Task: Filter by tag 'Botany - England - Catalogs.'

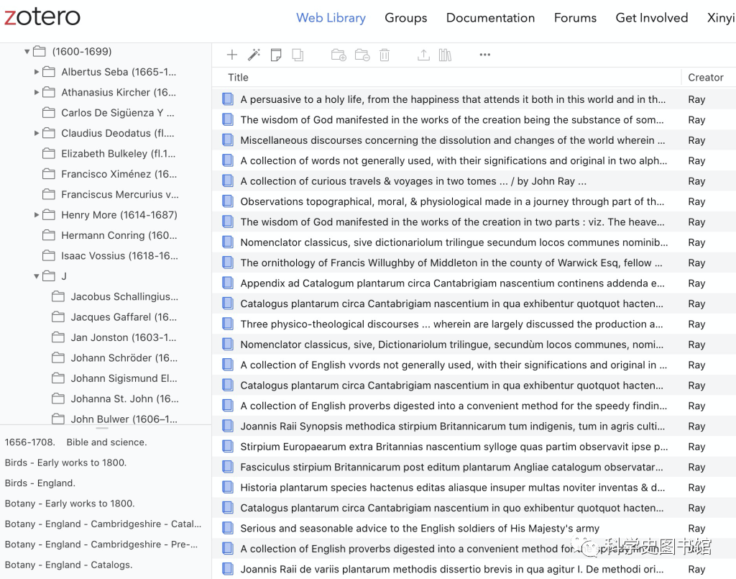Action: (68, 565)
